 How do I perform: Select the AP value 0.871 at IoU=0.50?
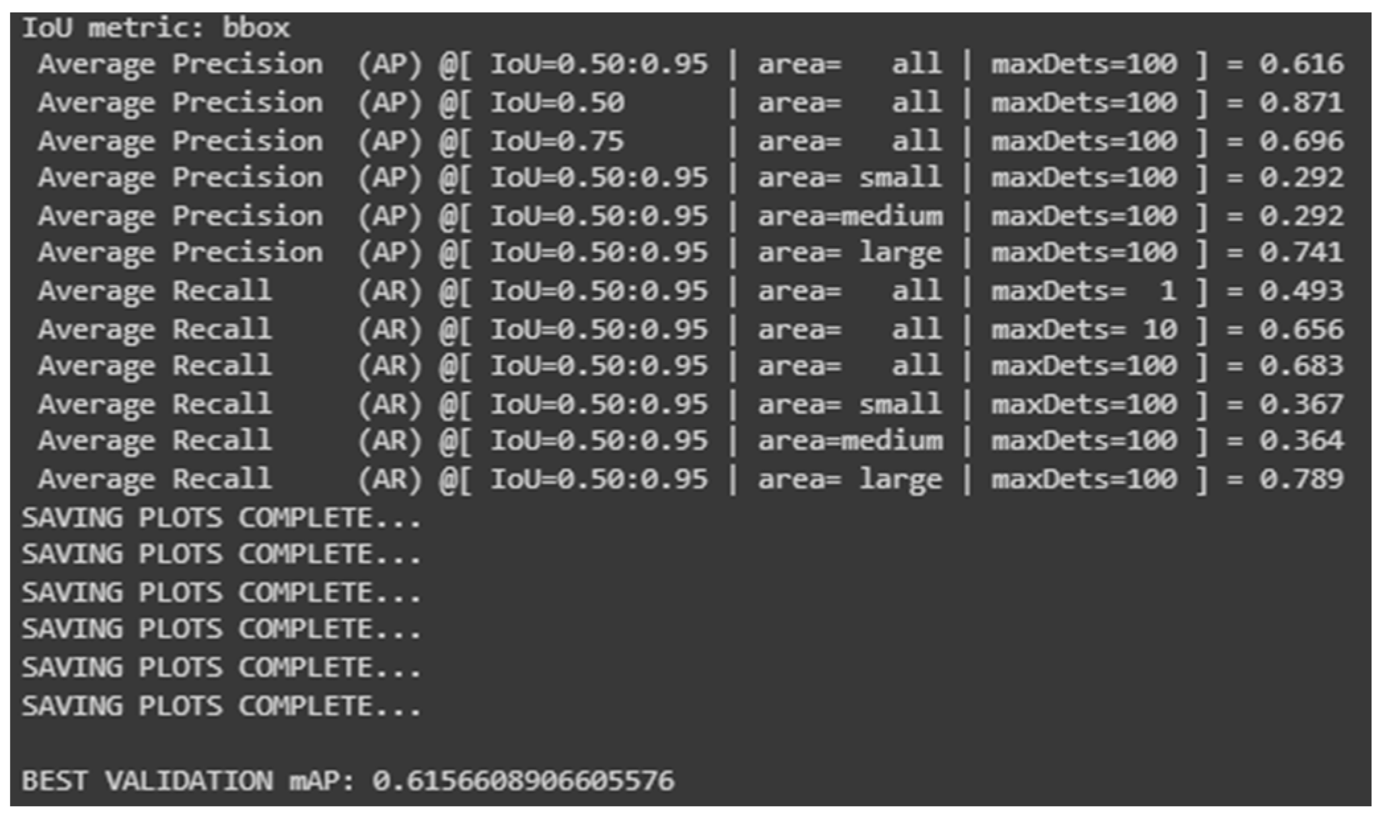(1301, 102)
